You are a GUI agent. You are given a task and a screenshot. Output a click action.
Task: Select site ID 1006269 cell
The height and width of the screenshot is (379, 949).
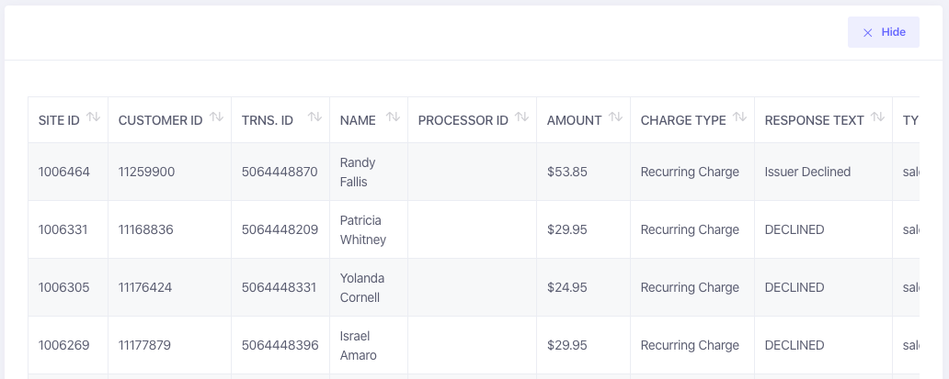tap(68, 346)
